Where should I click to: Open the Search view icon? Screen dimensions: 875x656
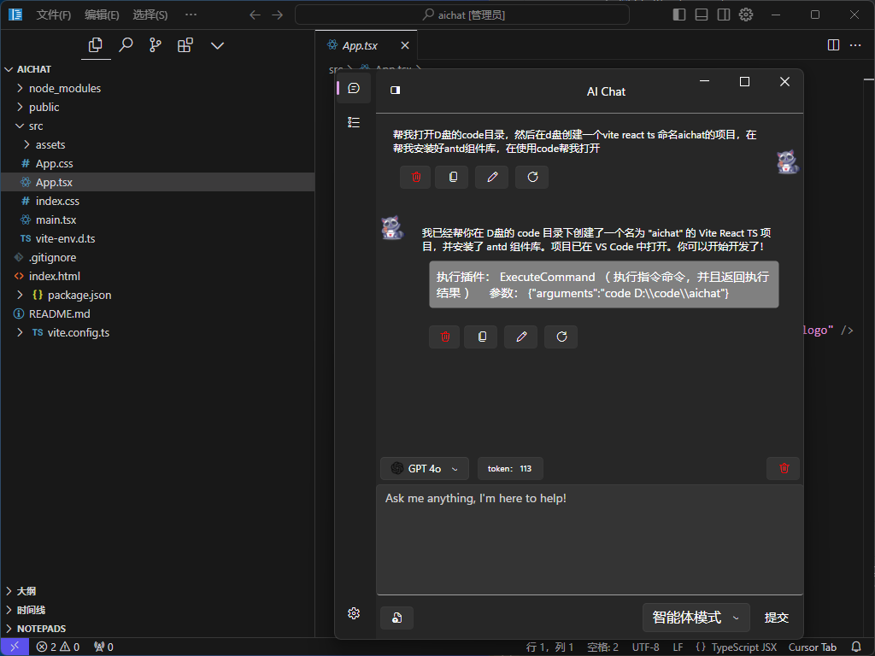[x=126, y=45]
